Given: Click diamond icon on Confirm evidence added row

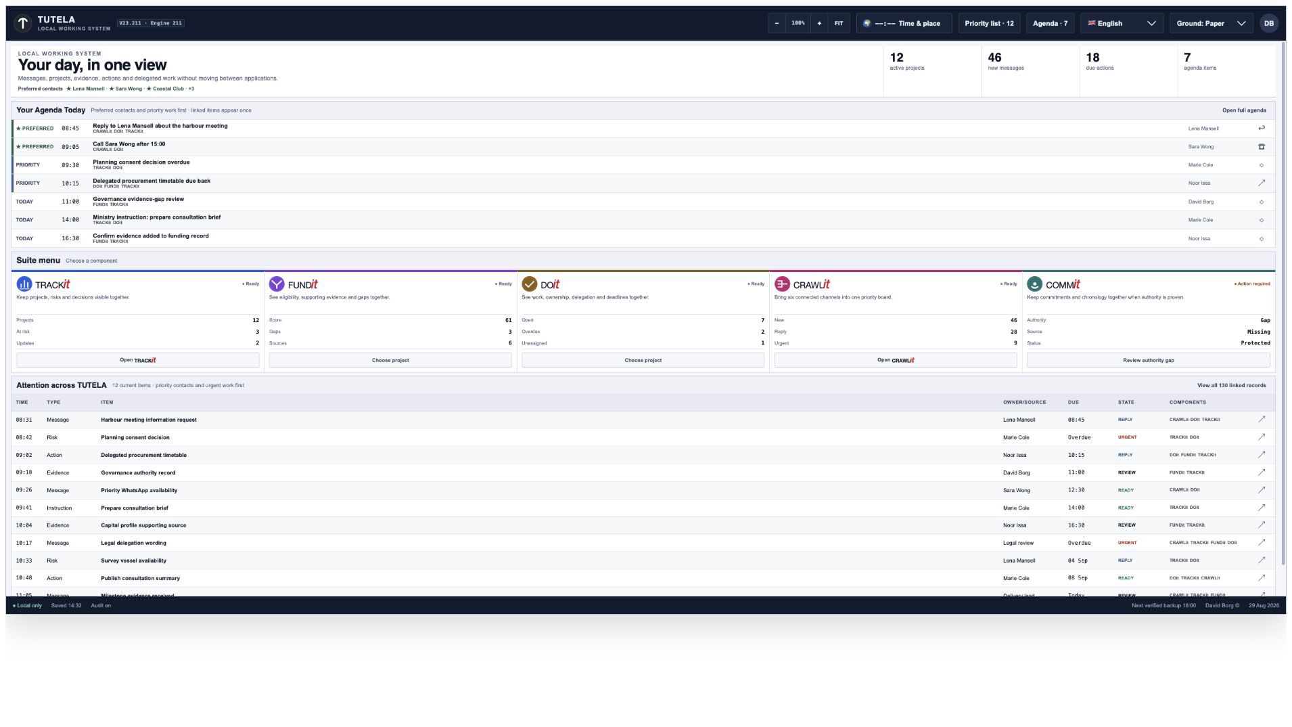Looking at the screenshot, I should pyautogui.click(x=1261, y=238).
